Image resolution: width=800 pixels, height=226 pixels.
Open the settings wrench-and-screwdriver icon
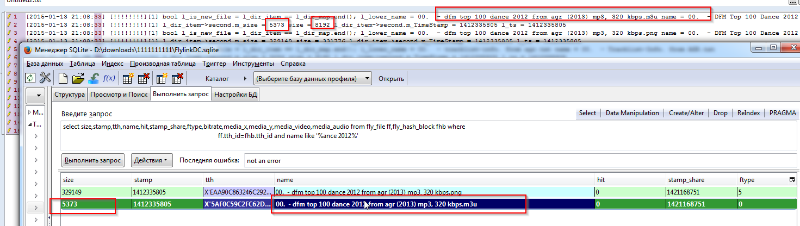pyautogui.click(x=45, y=78)
